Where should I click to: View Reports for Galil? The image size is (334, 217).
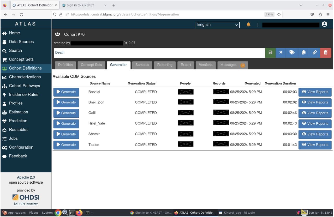pyautogui.click(x=315, y=113)
